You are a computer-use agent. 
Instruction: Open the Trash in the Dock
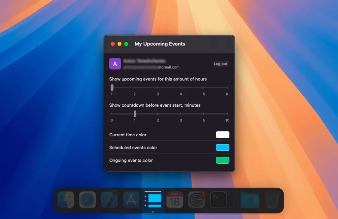click(x=272, y=200)
